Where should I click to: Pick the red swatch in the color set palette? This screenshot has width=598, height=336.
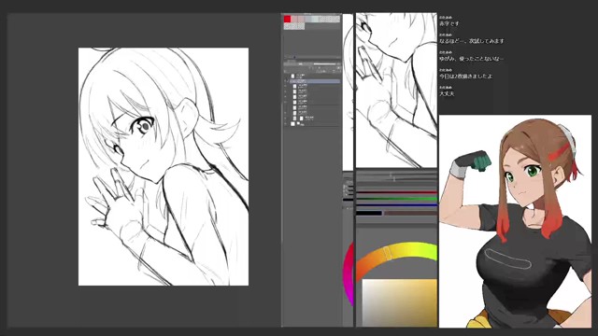[x=287, y=19]
